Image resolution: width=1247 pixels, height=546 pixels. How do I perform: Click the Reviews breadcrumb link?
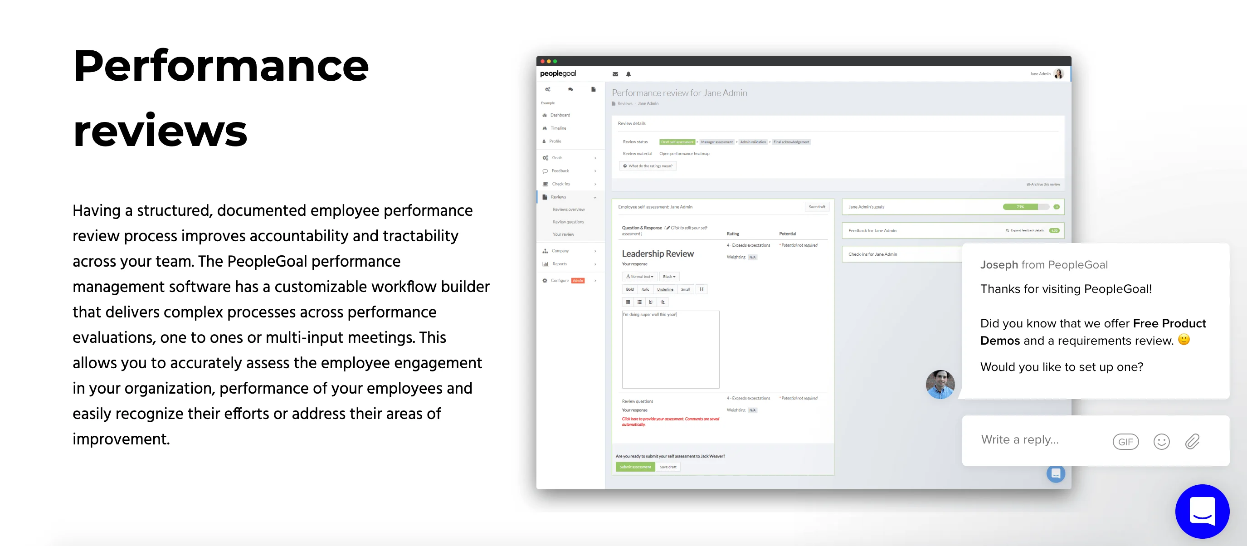point(625,103)
